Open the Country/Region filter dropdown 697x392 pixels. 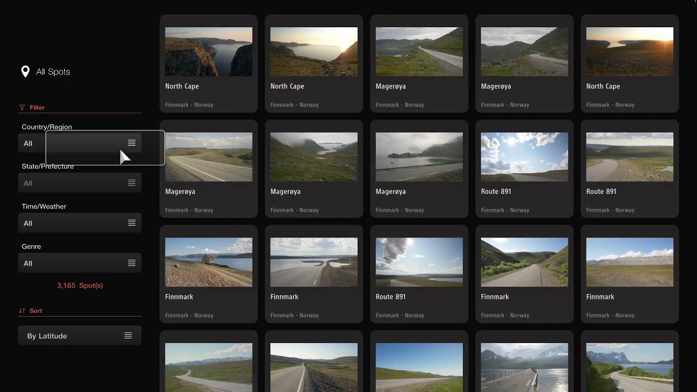click(x=80, y=143)
